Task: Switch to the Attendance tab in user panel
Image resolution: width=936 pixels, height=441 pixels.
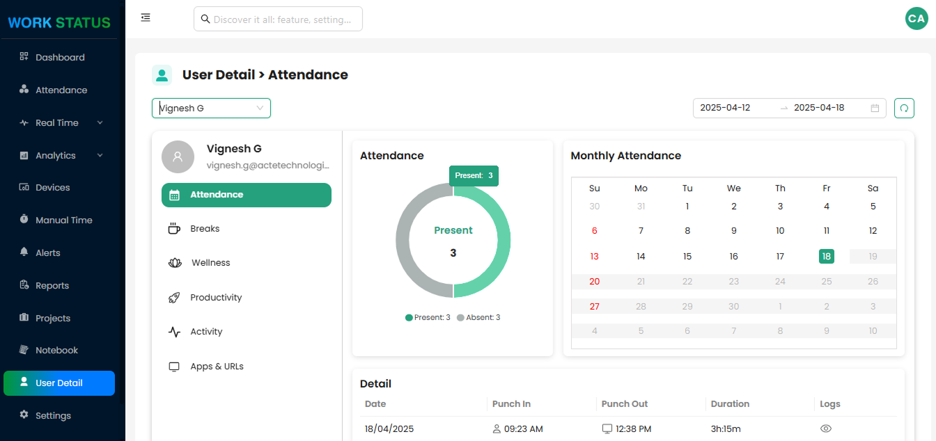Action: [x=247, y=195]
